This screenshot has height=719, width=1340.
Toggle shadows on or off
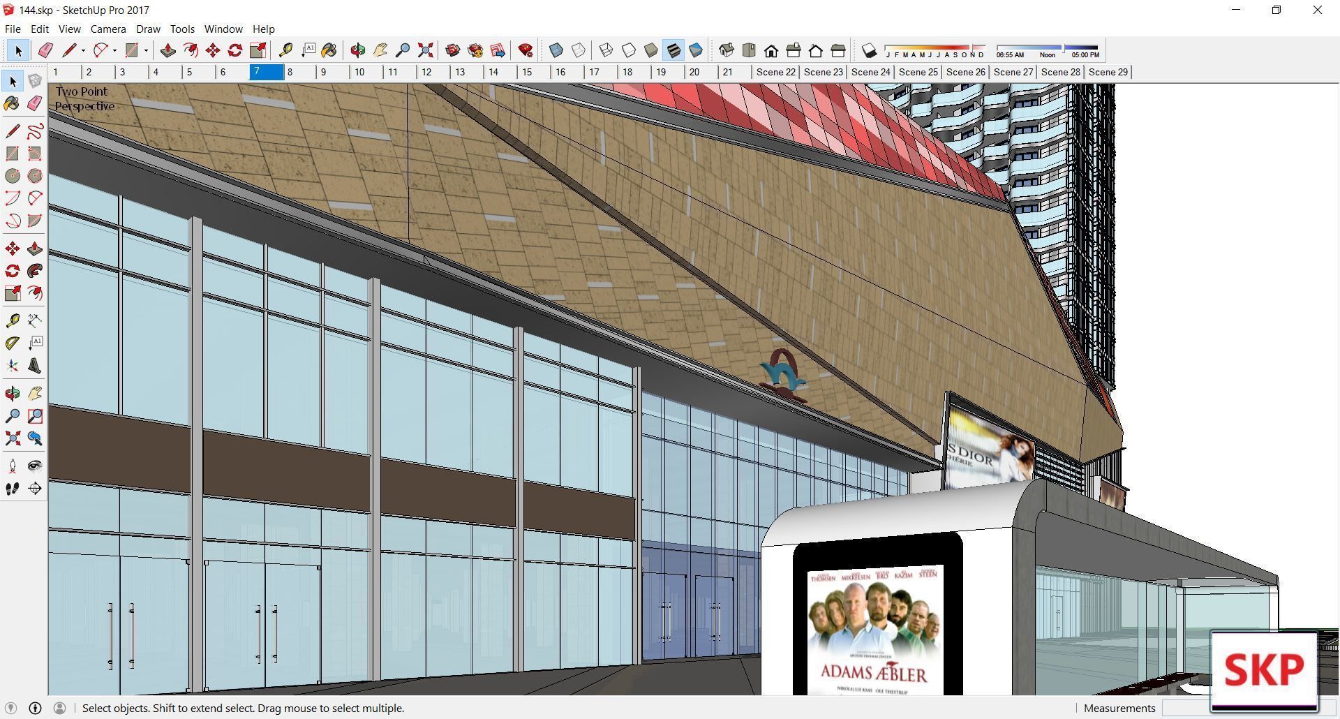(869, 50)
